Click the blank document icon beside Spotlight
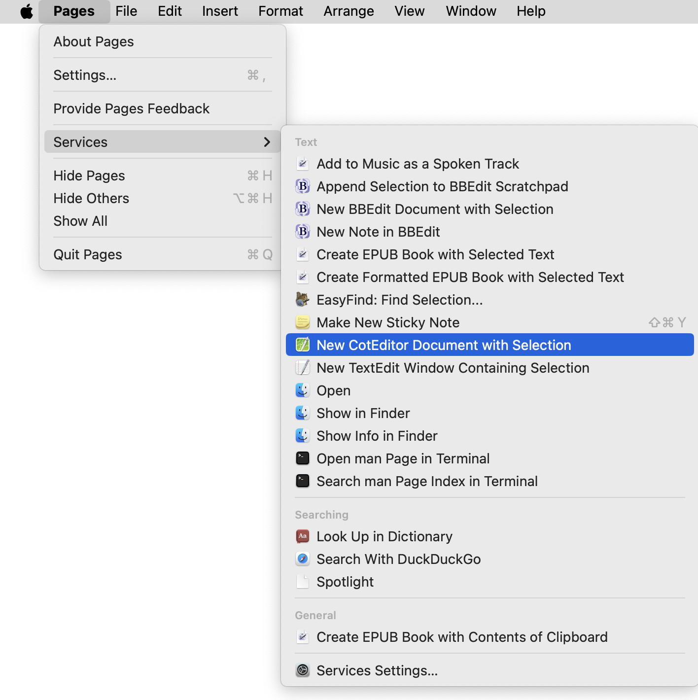 click(303, 582)
